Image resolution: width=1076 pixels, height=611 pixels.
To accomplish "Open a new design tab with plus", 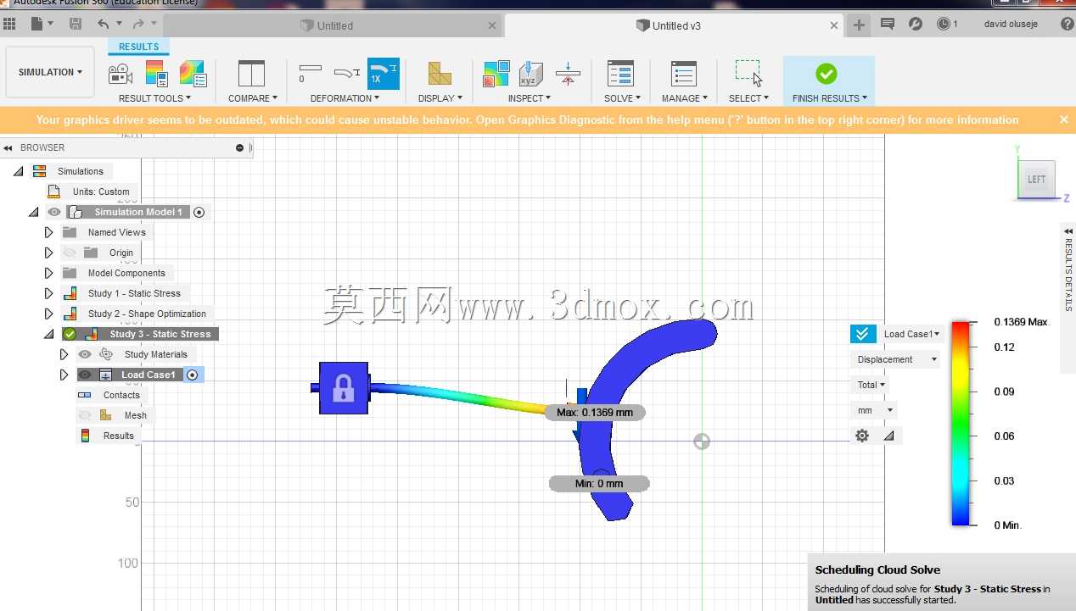I will click(x=859, y=25).
